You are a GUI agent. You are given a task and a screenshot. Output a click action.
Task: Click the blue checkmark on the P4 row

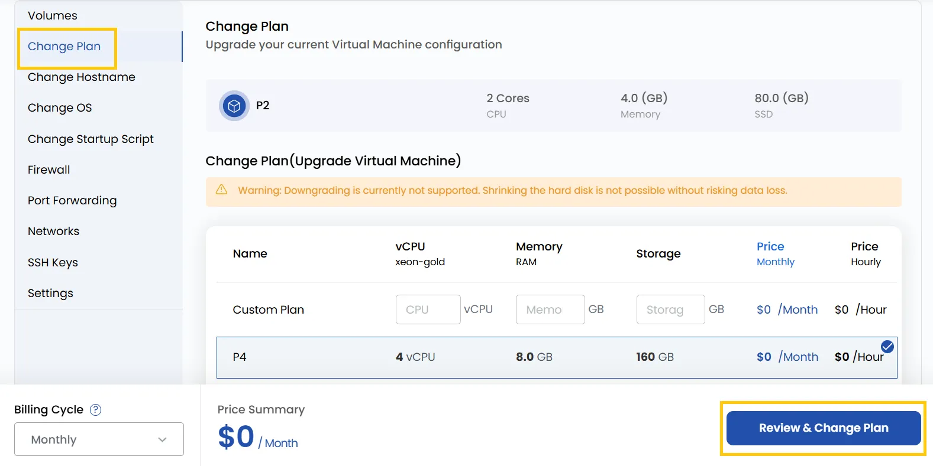coord(887,347)
